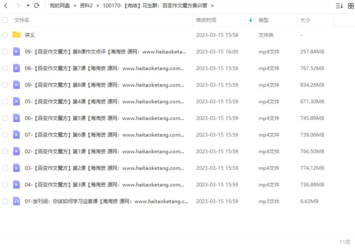Select file name 03-【百变作文魔方】第2课
355x248 pixels.
pos(104,168)
